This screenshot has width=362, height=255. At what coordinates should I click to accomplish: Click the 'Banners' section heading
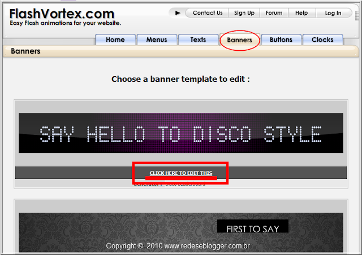(x=25, y=51)
